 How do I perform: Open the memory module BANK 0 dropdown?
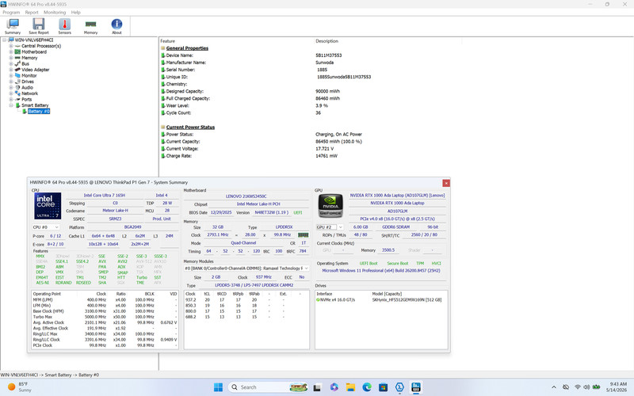point(246,268)
